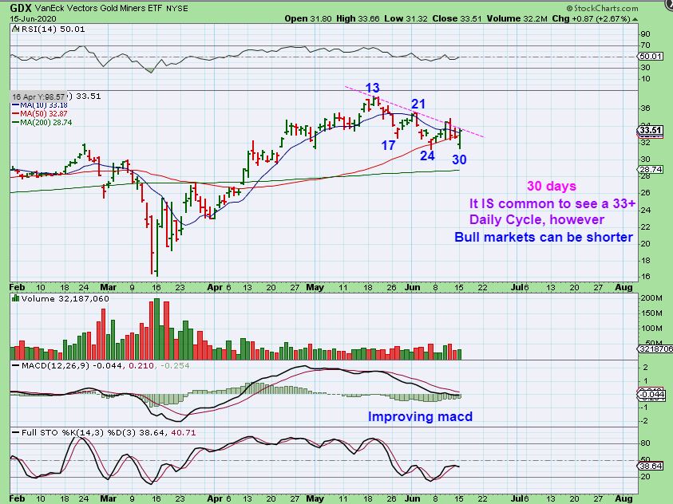Click the 38.64 stochastic tag on right axis
The image size is (673, 504).
coord(651,466)
